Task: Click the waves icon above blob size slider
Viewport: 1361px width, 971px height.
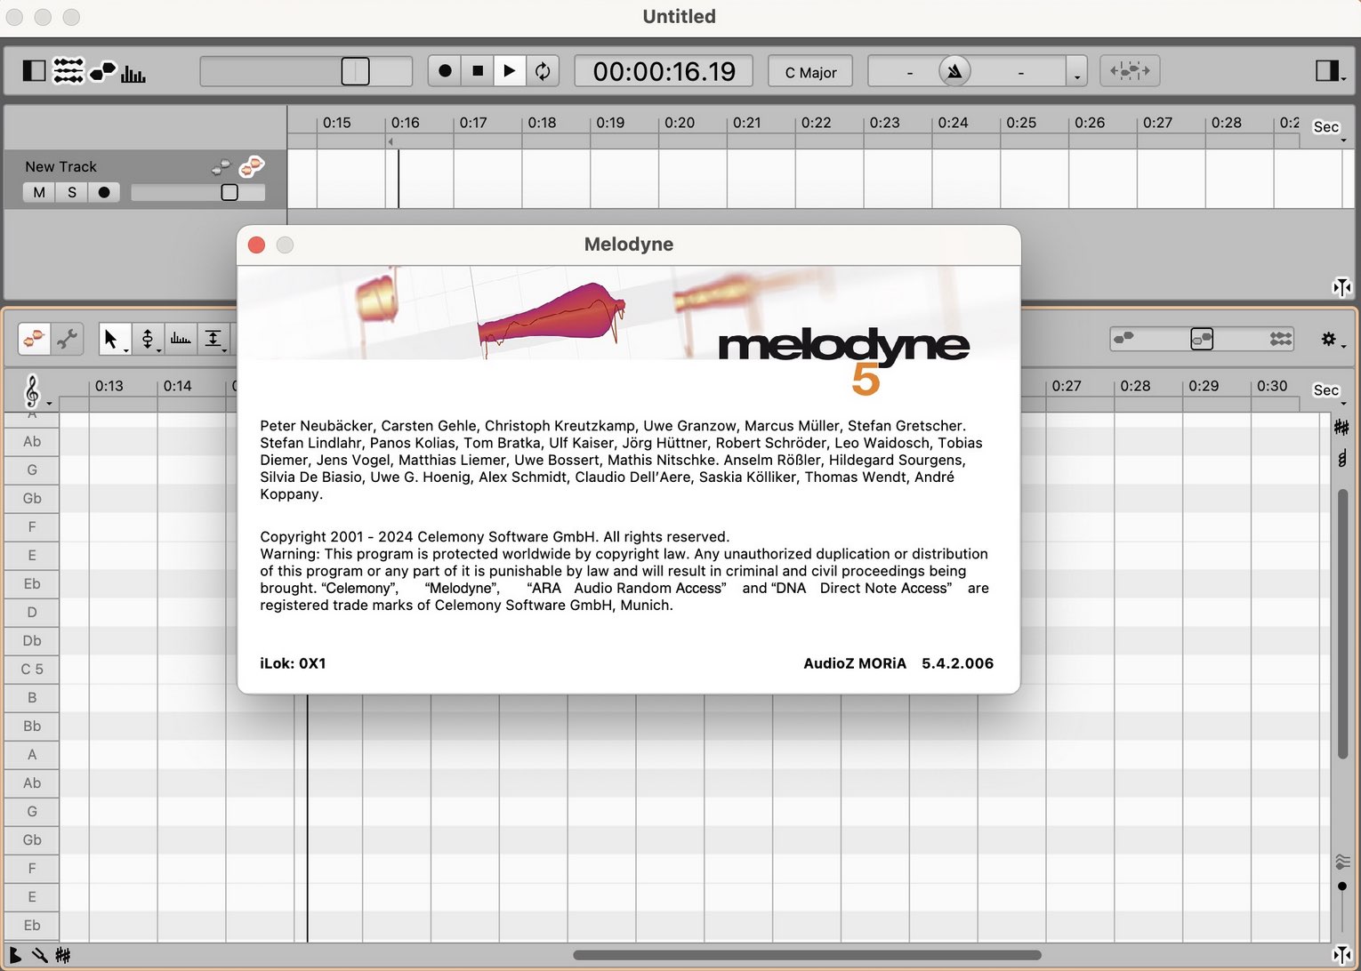Action: (1342, 861)
